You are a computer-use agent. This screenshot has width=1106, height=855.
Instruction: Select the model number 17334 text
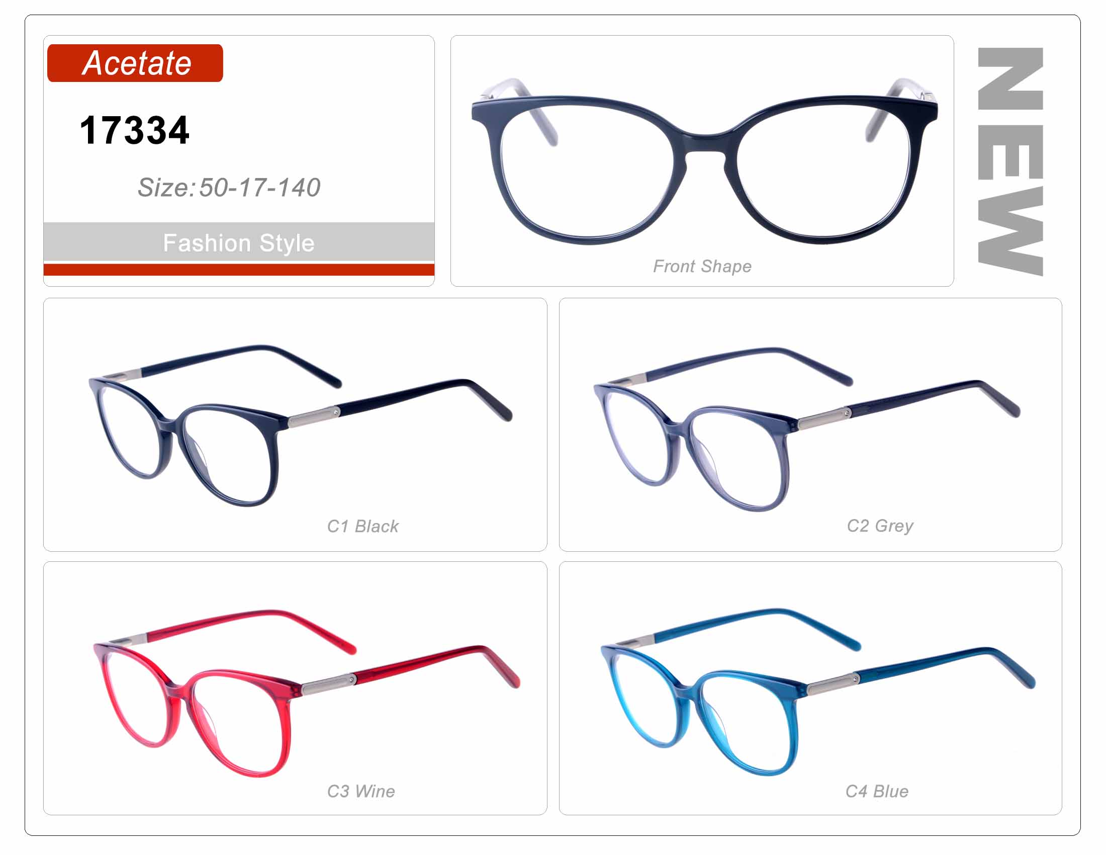135,130
